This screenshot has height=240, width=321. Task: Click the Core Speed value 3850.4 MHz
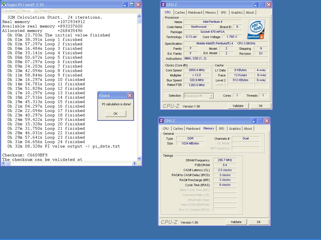coord(197,70)
